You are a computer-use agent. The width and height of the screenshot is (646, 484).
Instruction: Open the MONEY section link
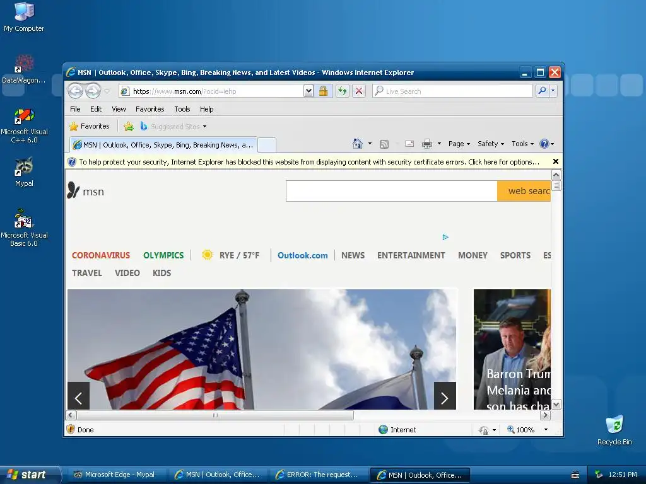[473, 255]
